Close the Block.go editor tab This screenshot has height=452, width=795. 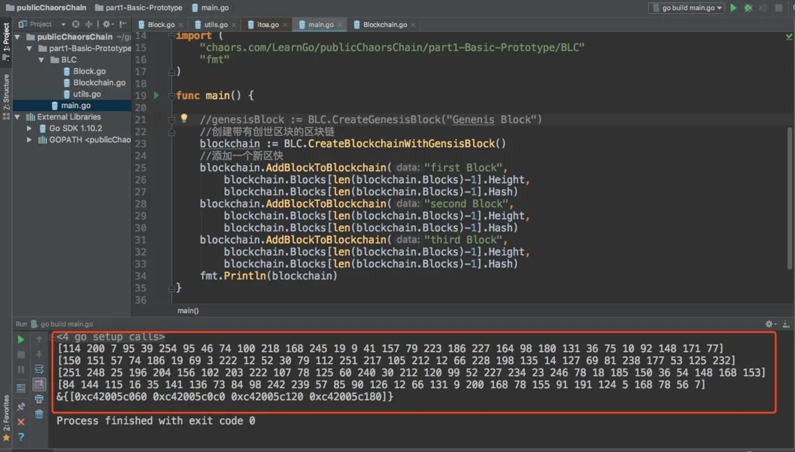(x=181, y=25)
